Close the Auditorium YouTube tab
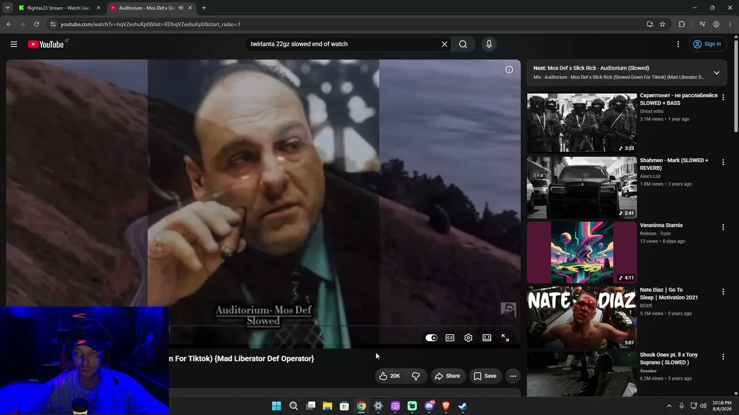The image size is (739, 415). (x=190, y=8)
